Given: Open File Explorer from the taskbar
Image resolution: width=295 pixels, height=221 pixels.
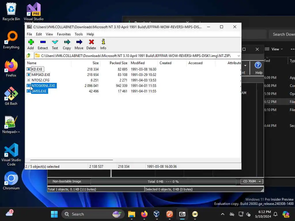Looking at the screenshot, I should coord(132,214).
